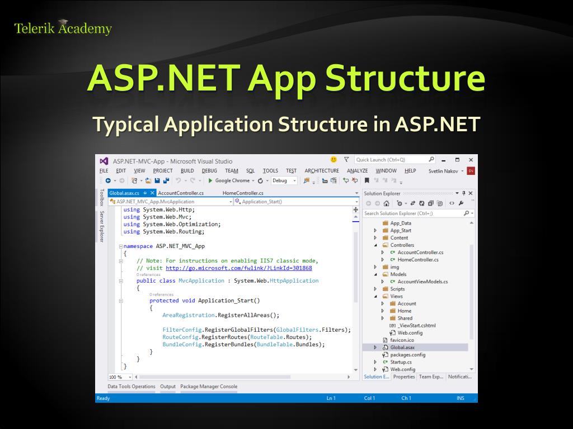573x429 pixels.
Task: Click the code editor vertical scrollbar
Action: [355, 266]
